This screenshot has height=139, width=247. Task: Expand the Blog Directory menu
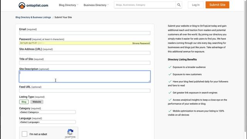(69, 5)
